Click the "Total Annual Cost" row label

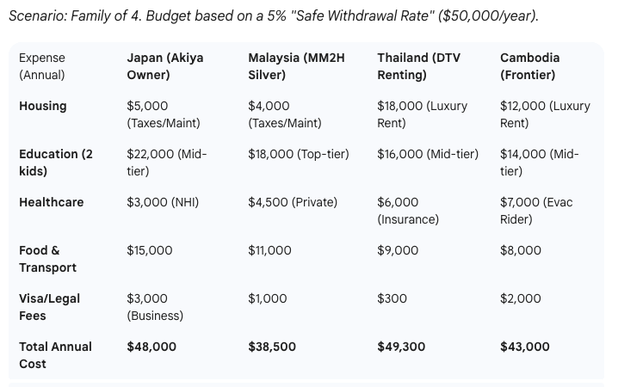[x=55, y=355]
